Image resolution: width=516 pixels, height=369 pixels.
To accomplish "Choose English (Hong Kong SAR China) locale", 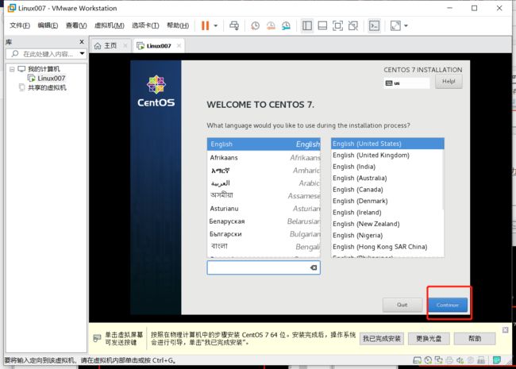I will (387, 247).
